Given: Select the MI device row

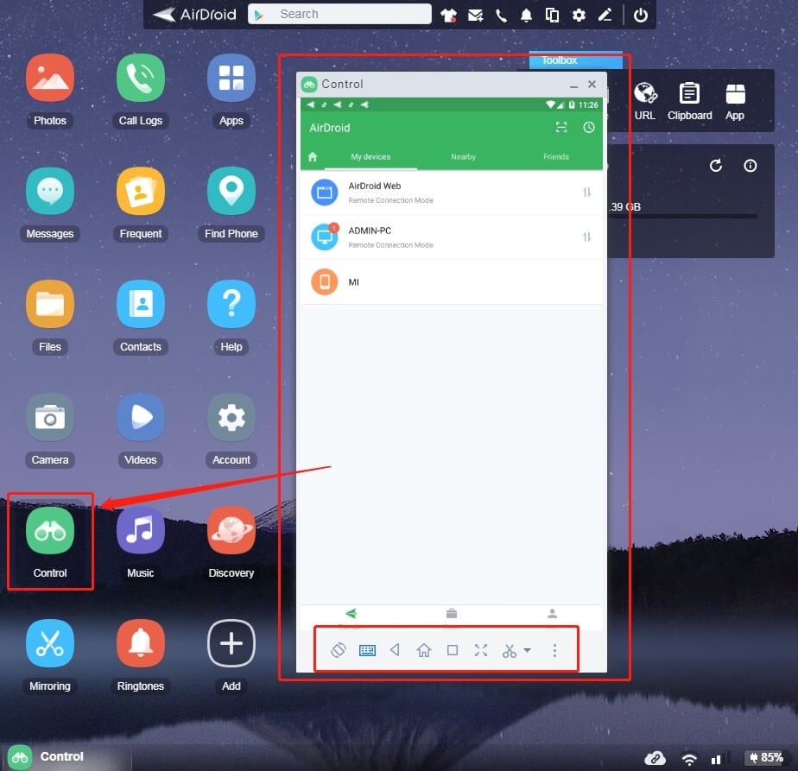Looking at the screenshot, I should click(452, 282).
